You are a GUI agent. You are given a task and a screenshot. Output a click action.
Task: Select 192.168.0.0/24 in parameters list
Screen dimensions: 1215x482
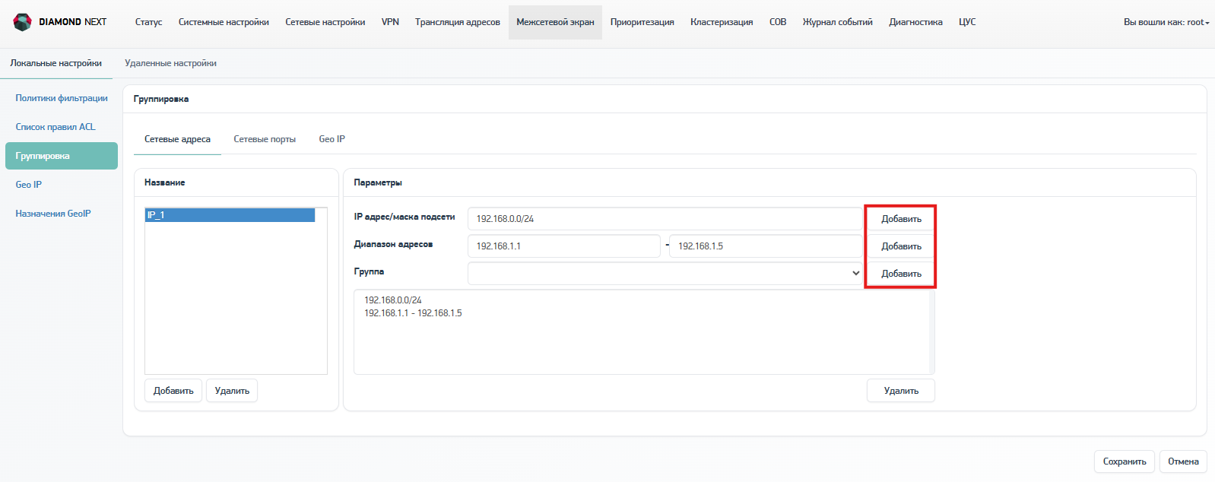(x=393, y=300)
